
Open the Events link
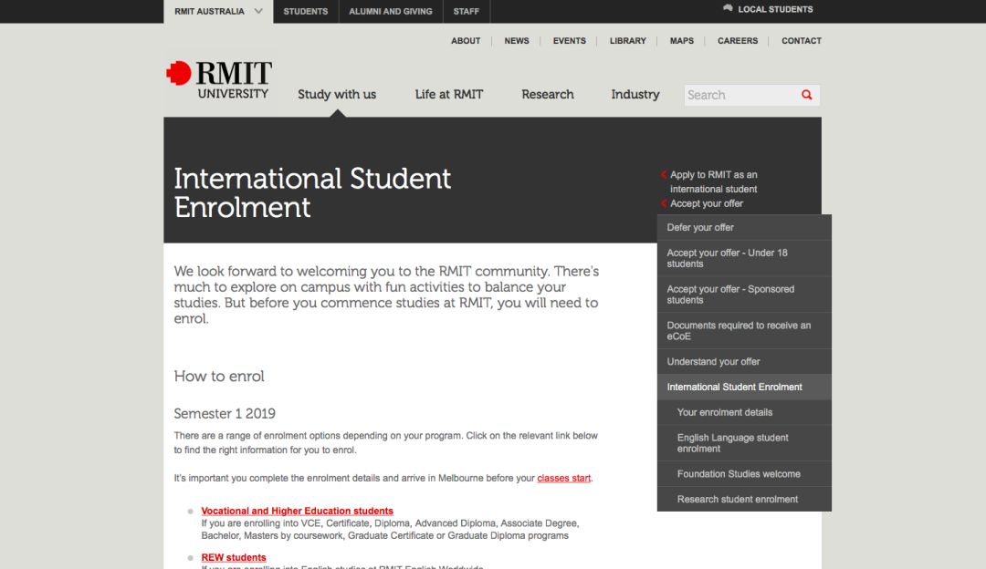[569, 41]
